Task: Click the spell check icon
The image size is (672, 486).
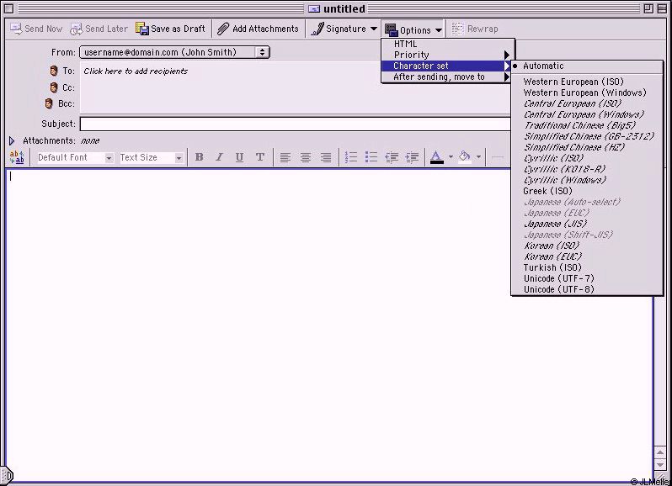Action: 17,157
